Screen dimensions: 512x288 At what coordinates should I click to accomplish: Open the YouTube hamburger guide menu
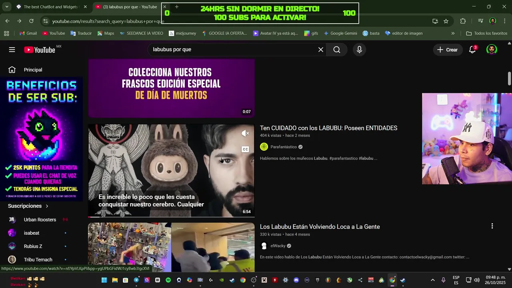[x=12, y=50]
